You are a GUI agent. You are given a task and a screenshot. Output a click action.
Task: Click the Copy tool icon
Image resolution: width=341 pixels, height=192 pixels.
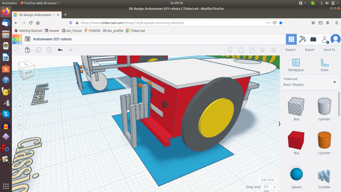click(17, 50)
